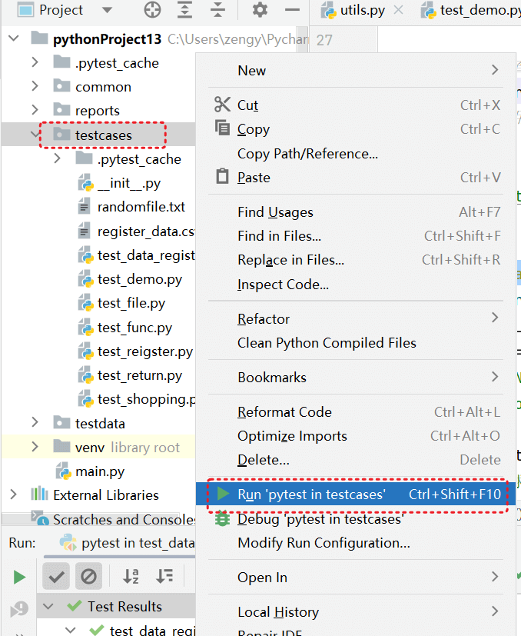Choose Modify Run Configuration...
521x636 pixels.
click(356, 543)
